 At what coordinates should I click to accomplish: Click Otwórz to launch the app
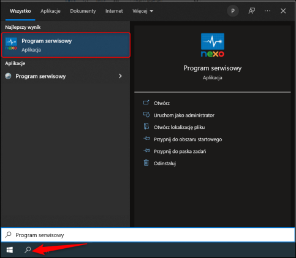(x=162, y=103)
